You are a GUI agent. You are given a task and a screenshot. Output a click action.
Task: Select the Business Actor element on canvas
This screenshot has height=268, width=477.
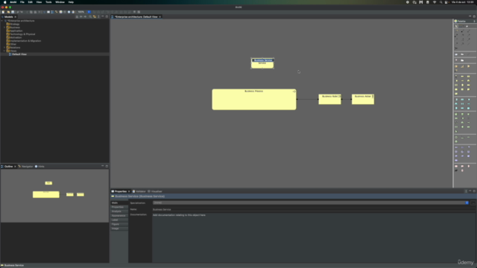[363, 99]
